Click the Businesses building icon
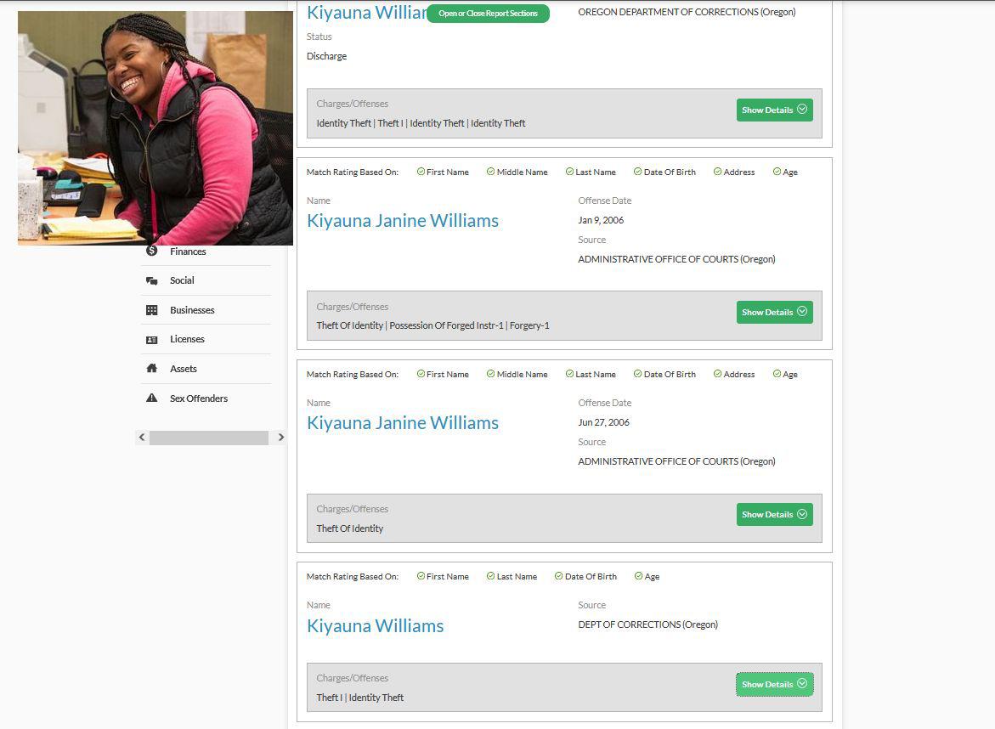The image size is (995, 729). [x=152, y=310]
